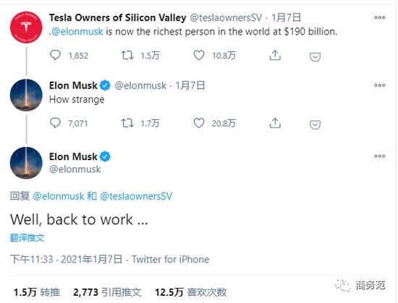
Task: Save "How strange" tweet to Pocket
Action: [x=315, y=125]
